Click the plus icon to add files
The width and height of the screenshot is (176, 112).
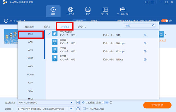coord(6,21)
